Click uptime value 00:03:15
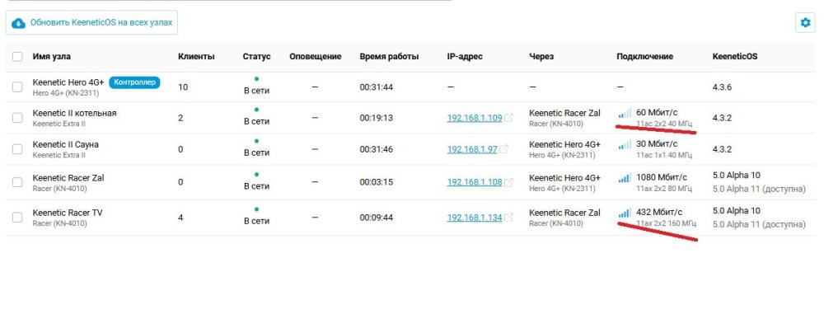The image size is (824, 314). point(377,182)
